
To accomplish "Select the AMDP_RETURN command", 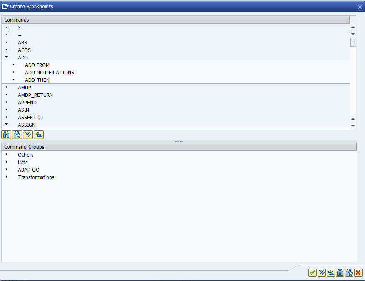I will coord(35,95).
